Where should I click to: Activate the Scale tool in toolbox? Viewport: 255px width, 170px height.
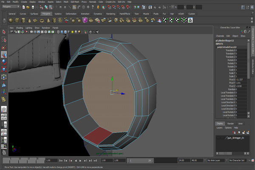4,69
